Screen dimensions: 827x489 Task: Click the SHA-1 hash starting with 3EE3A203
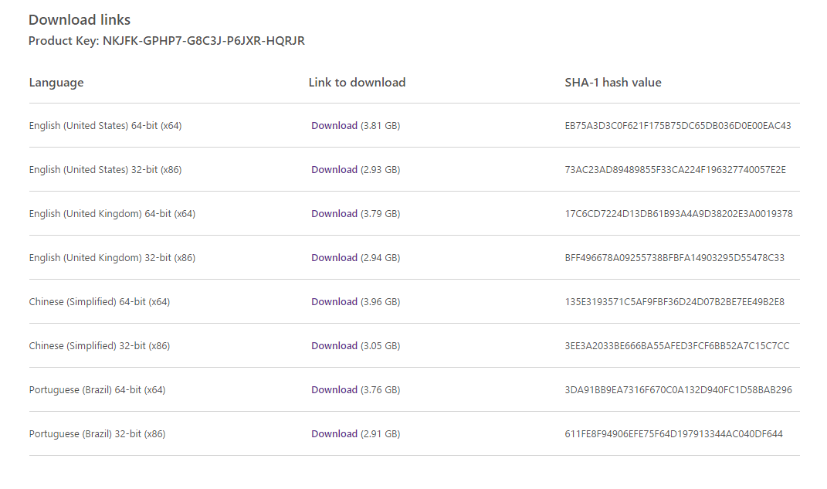click(x=676, y=345)
